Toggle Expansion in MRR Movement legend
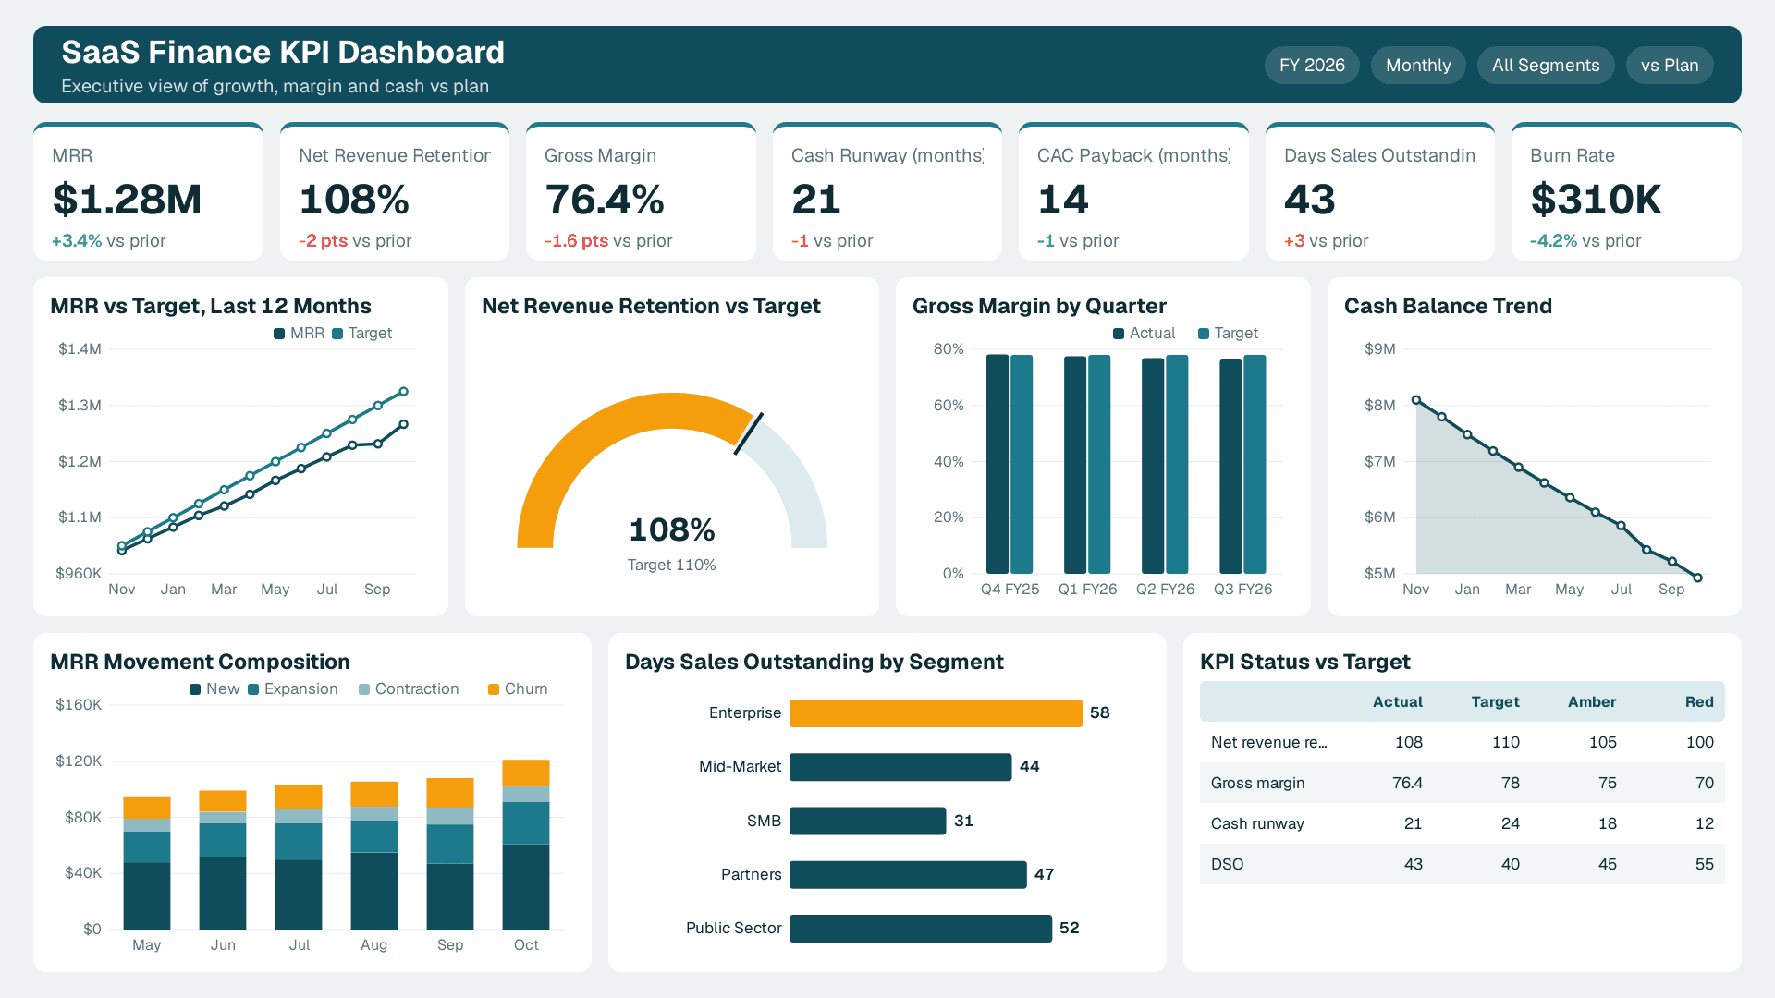This screenshot has height=998, width=1775. 293,689
